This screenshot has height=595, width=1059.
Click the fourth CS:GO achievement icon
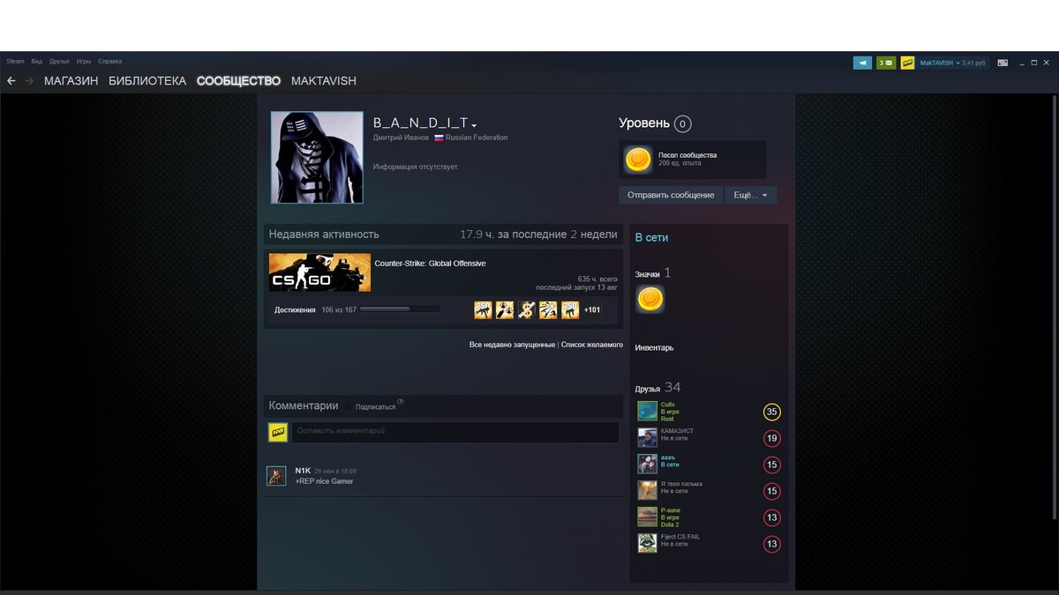point(548,309)
